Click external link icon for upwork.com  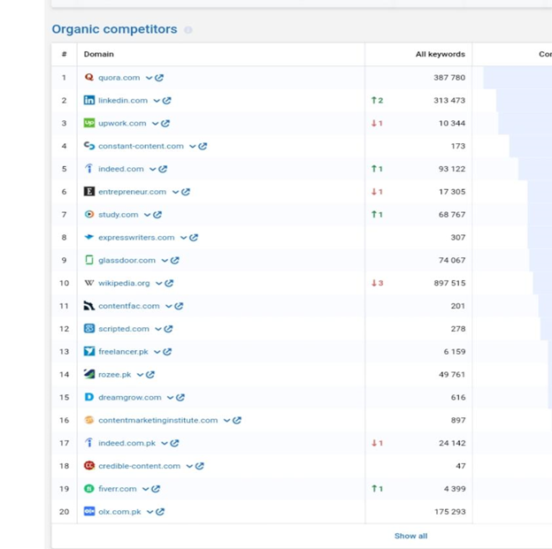tap(165, 123)
